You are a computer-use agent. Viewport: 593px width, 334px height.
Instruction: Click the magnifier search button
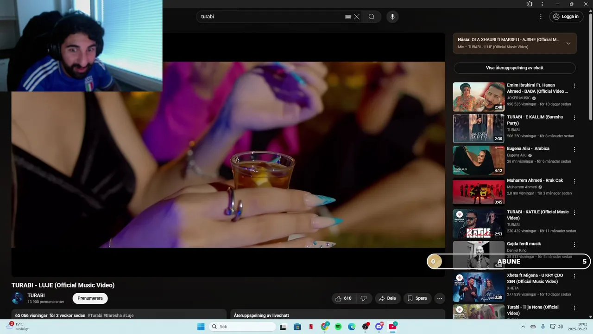[372, 17]
